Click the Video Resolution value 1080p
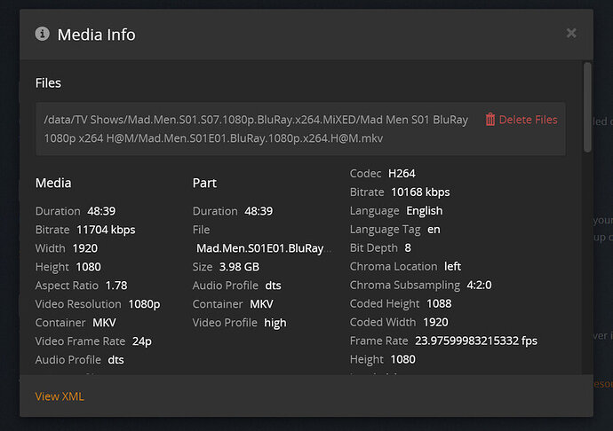The height and width of the screenshot is (431, 613). [144, 304]
